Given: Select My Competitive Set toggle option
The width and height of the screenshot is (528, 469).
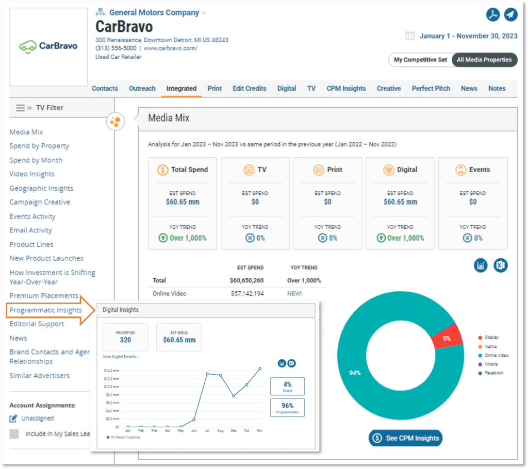Looking at the screenshot, I should [x=420, y=60].
